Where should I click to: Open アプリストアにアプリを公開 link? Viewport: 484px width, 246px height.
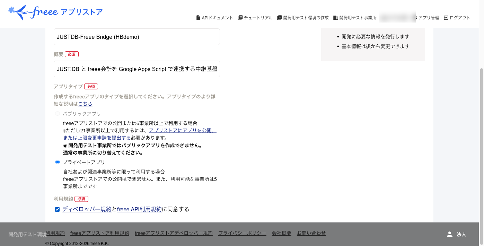coord(183,130)
